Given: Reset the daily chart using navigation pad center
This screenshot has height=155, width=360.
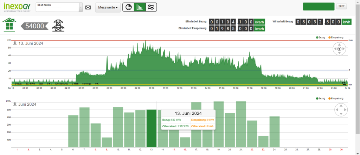Looking at the screenshot, I should tap(339, 49).
